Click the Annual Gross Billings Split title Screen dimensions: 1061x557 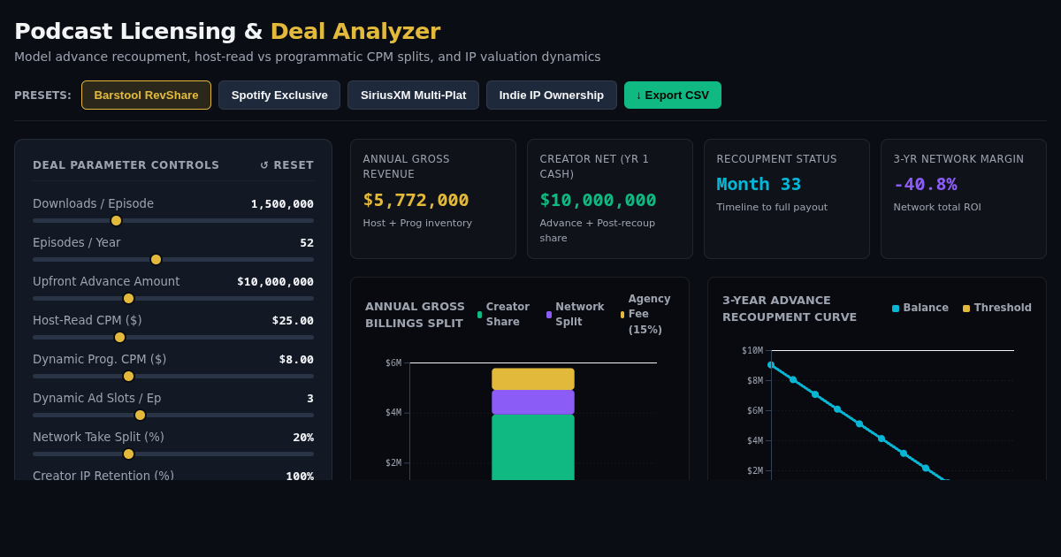pos(416,315)
